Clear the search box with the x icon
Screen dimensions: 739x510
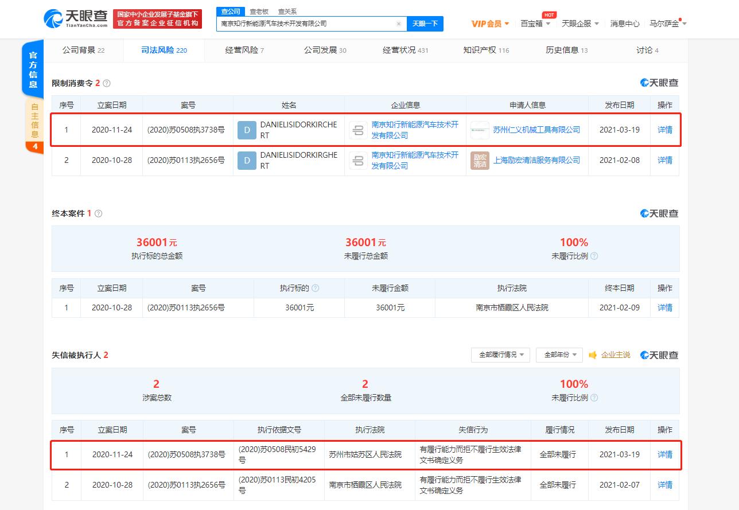coord(399,24)
